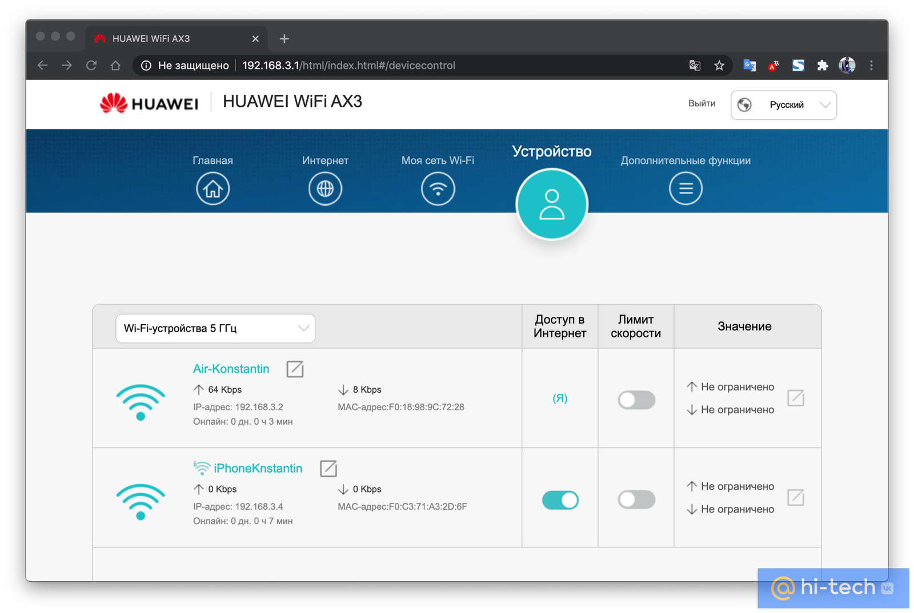914x613 pixels.
Task: Open the Главная home icon
Action: [213, 188]
